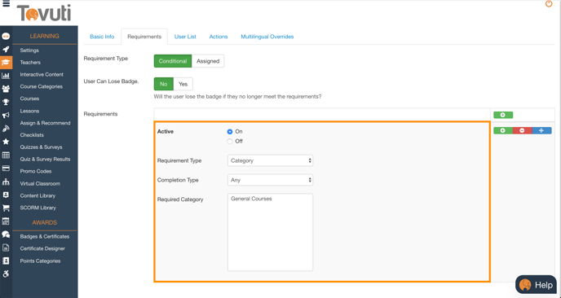Open the shopping cart icon
This screenshot has height=298, width=561.
[6, 208]
